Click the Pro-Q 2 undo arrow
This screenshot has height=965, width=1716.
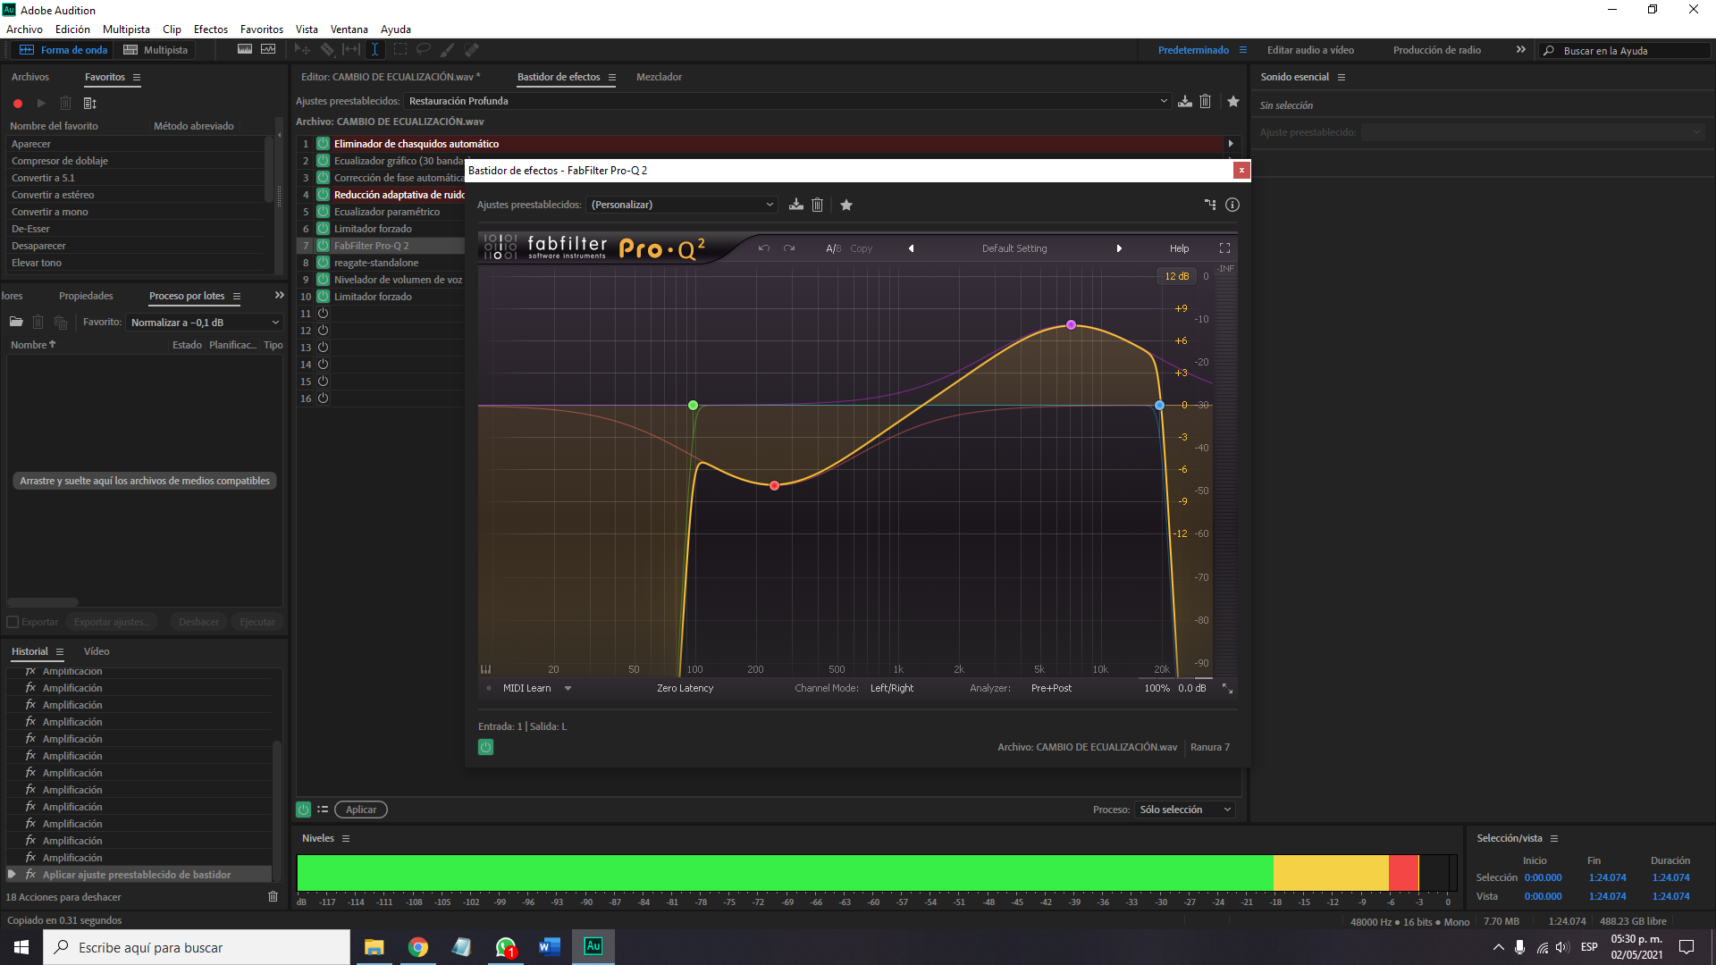tap(763, 248)
